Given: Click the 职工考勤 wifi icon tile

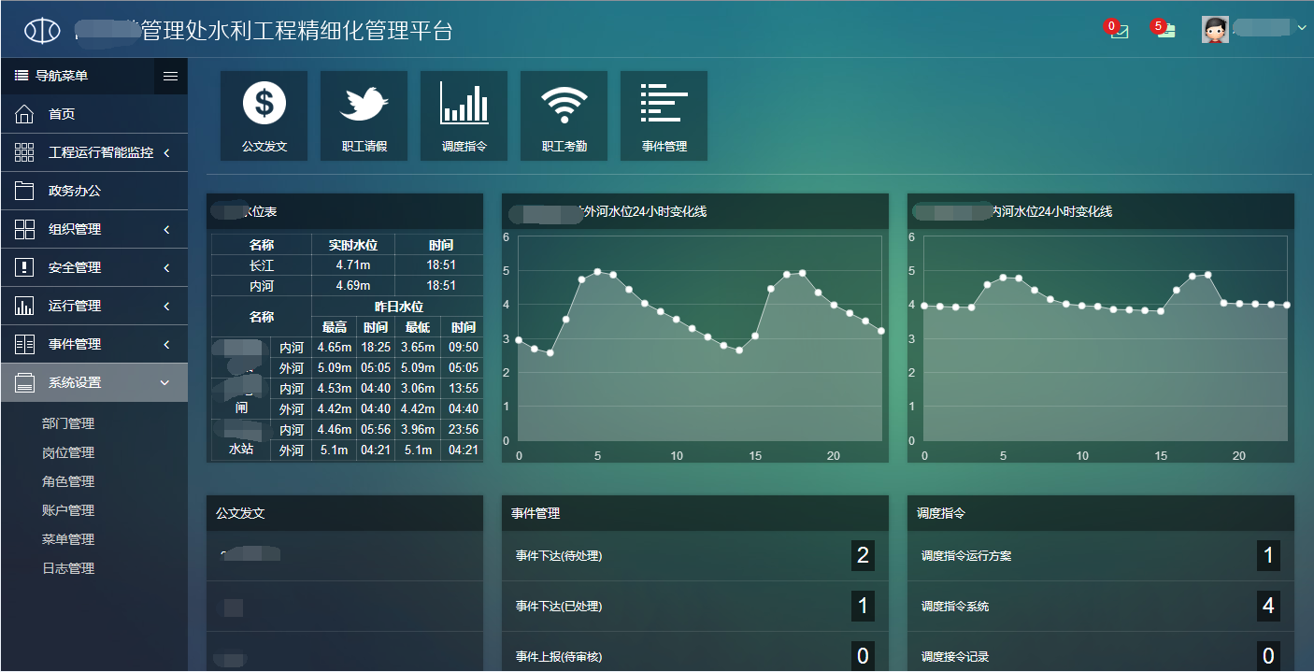Looking at the screenshot, I should (x=564, y=115).
